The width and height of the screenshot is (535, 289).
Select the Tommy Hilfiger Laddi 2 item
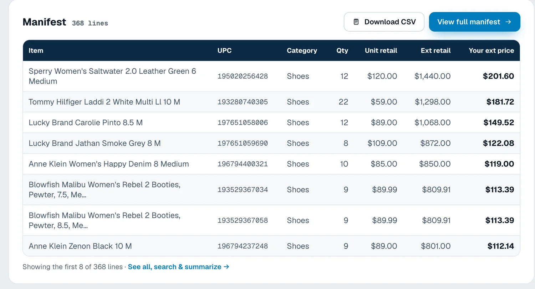point(104,102)
